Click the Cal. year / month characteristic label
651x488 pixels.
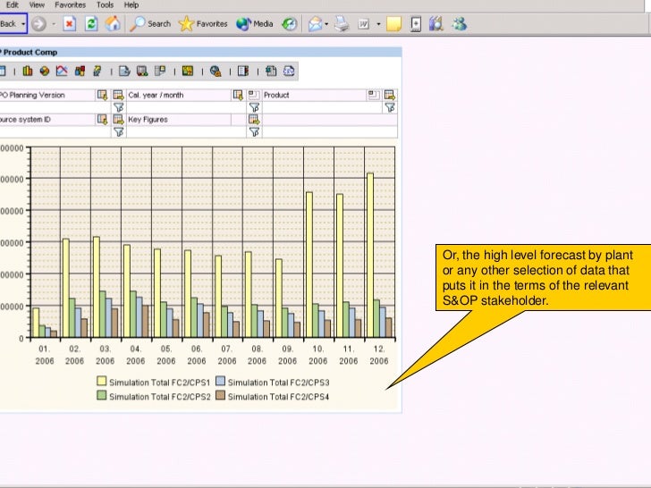[156, 95]
